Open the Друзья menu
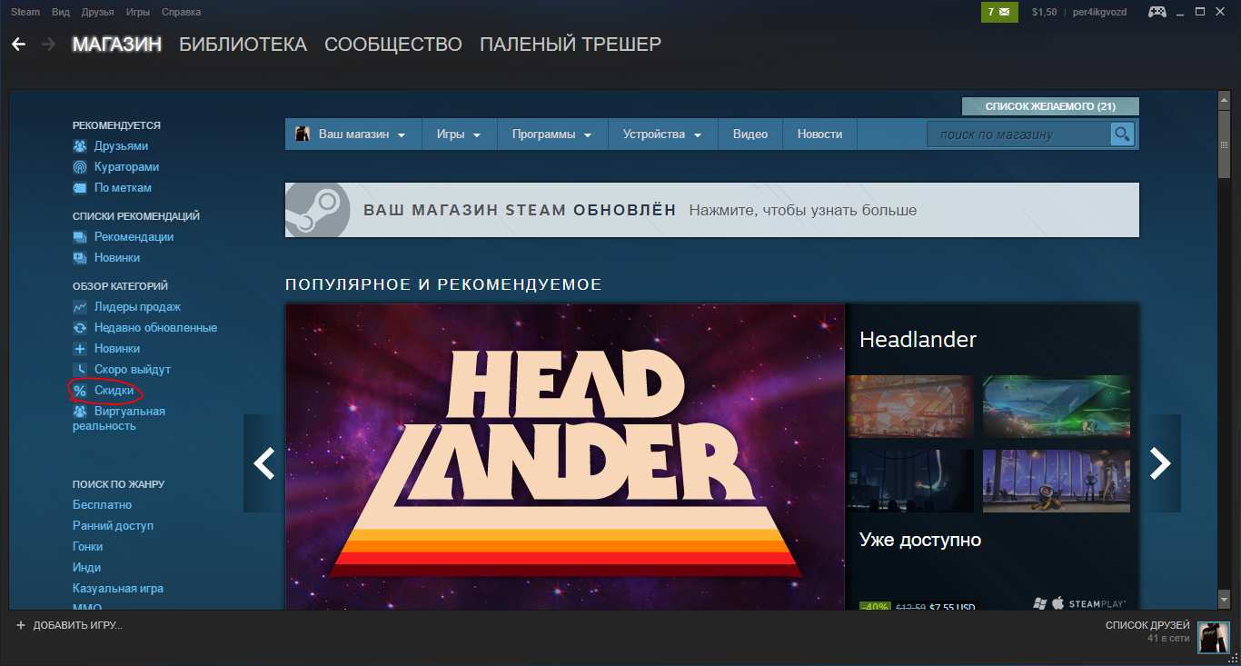Viewport: 1241px width, 666px height. click(x=98, y=12)
